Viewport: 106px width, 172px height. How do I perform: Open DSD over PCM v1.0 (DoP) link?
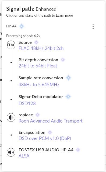tap(45, 138)
